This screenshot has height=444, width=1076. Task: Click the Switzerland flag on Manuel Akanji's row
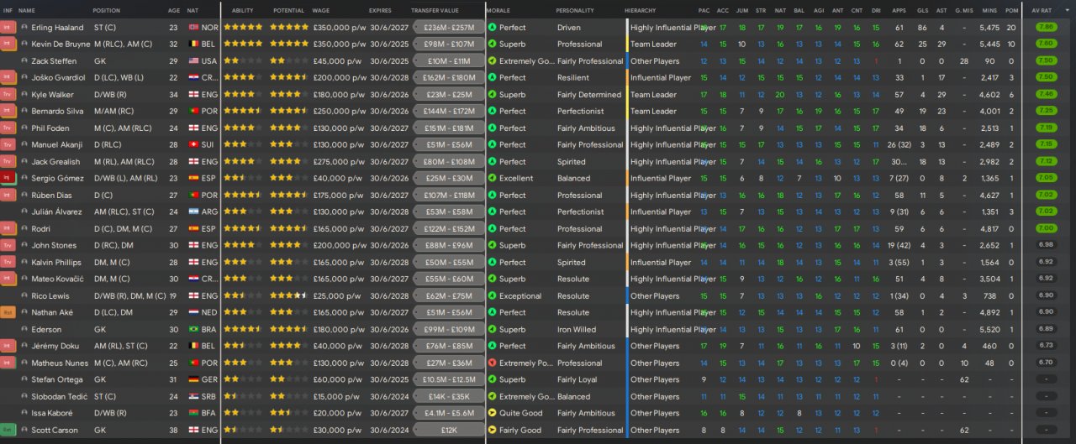(x=193, y=145)
